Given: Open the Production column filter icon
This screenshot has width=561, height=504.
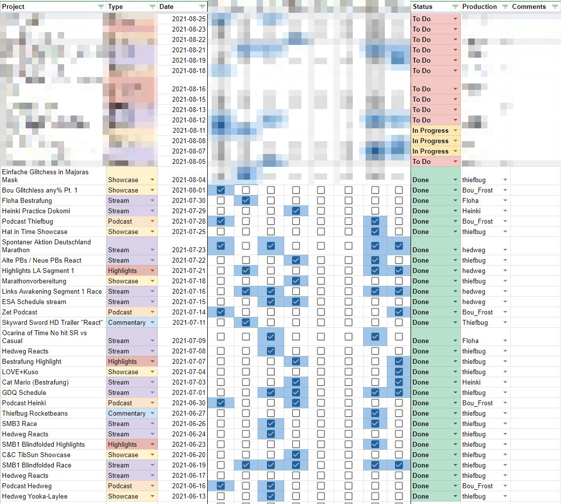Looking at the screenshot, I should (x=505, y=7).
